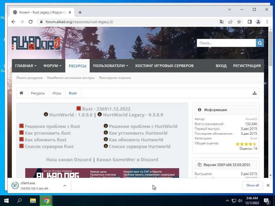275x206 pixels.
Task: Open Поиск ресурсов sub-link
Action: [x=30, y=78]
